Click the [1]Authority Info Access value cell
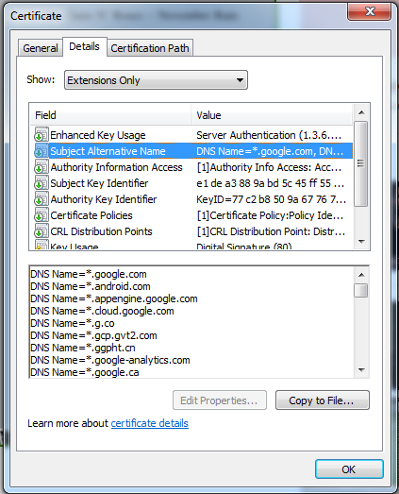Viewport: 399px width, 494px height. click(269, 167)
